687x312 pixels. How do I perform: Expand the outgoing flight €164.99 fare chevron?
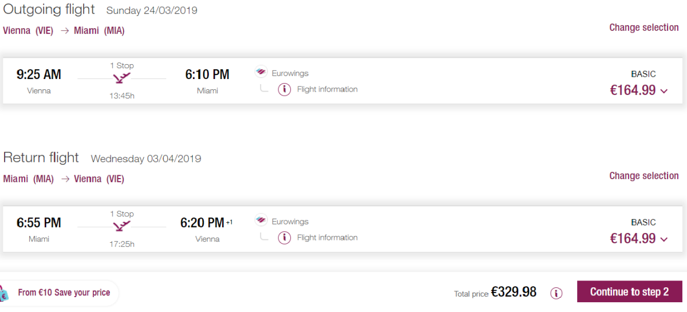coord(664,91)
